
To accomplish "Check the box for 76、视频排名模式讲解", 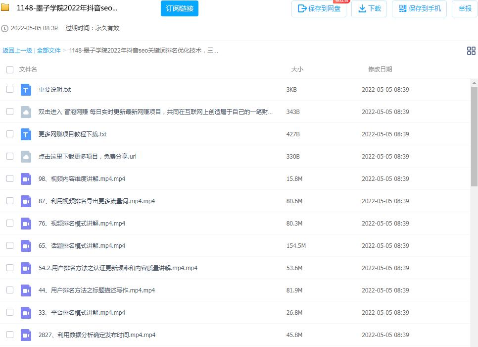I will pyautogui.click(x=10, y=223).
